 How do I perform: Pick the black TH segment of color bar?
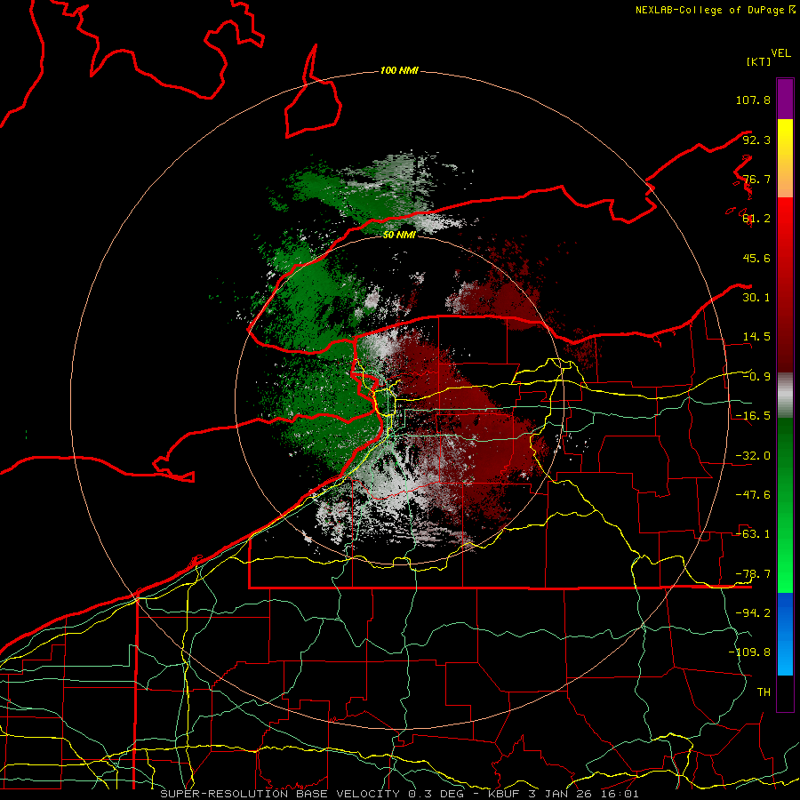pyautogui.click(x=785, y=693)
